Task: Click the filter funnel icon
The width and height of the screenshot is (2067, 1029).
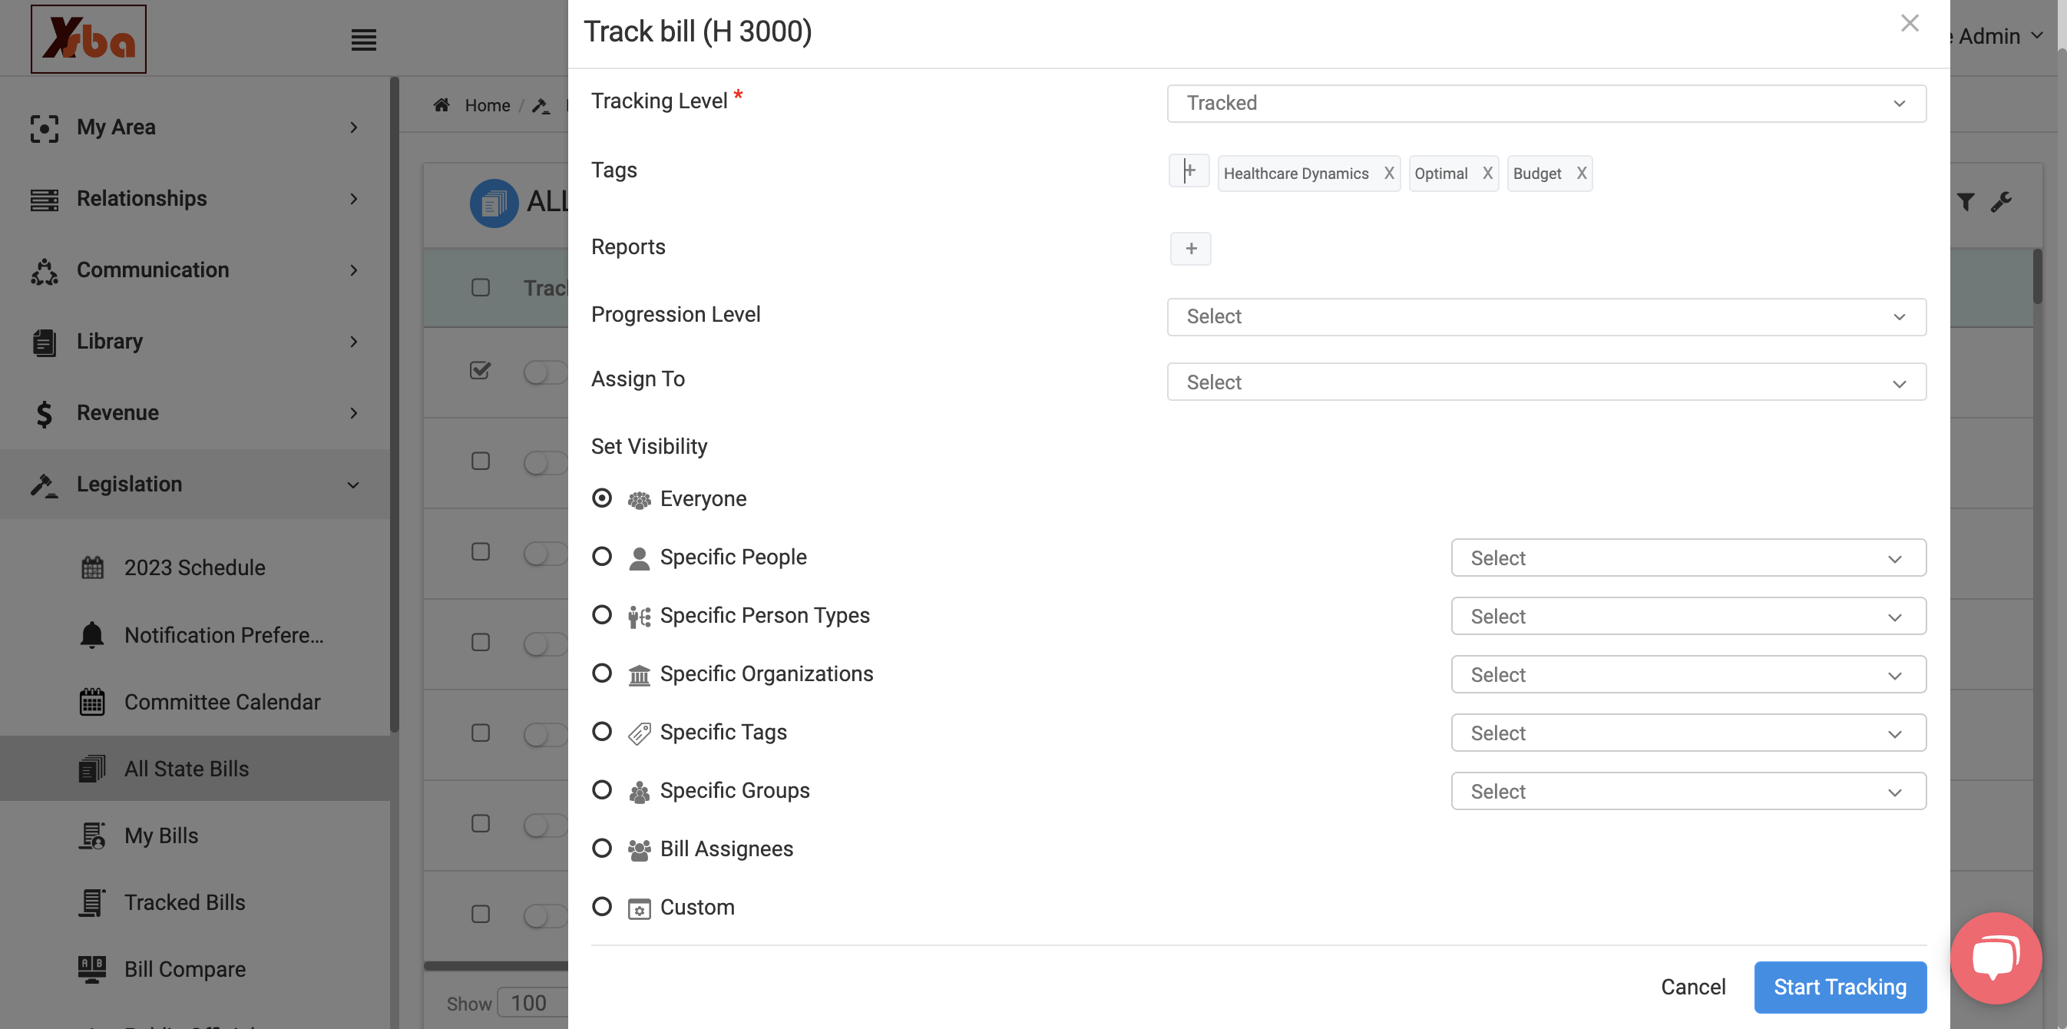Action: [1965, 201]
